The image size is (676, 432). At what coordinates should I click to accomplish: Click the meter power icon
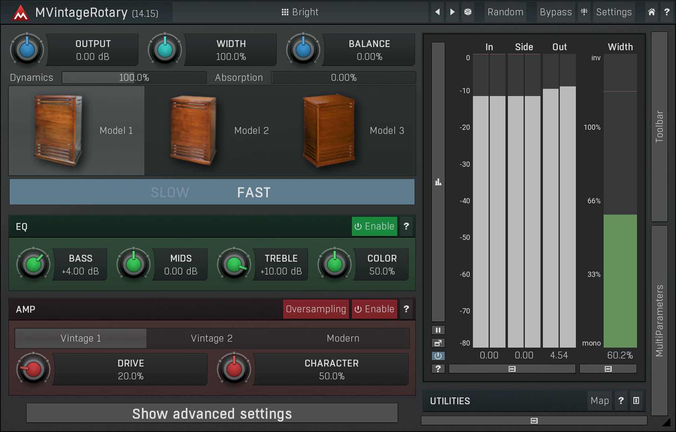pyautogui.click(x=438, y=356)
